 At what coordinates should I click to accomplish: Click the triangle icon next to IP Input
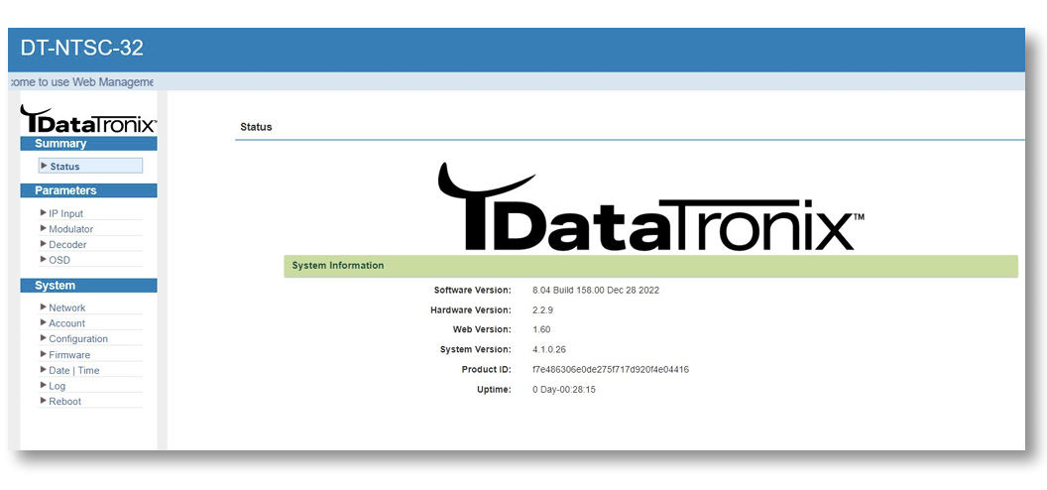point(44,213)
